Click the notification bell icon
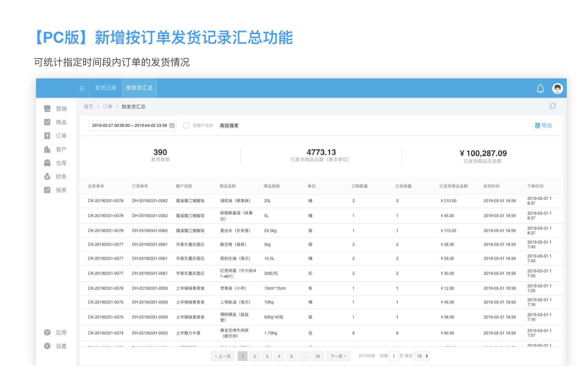The width and height of the screenshot is (586, 366). pos(540,88)
